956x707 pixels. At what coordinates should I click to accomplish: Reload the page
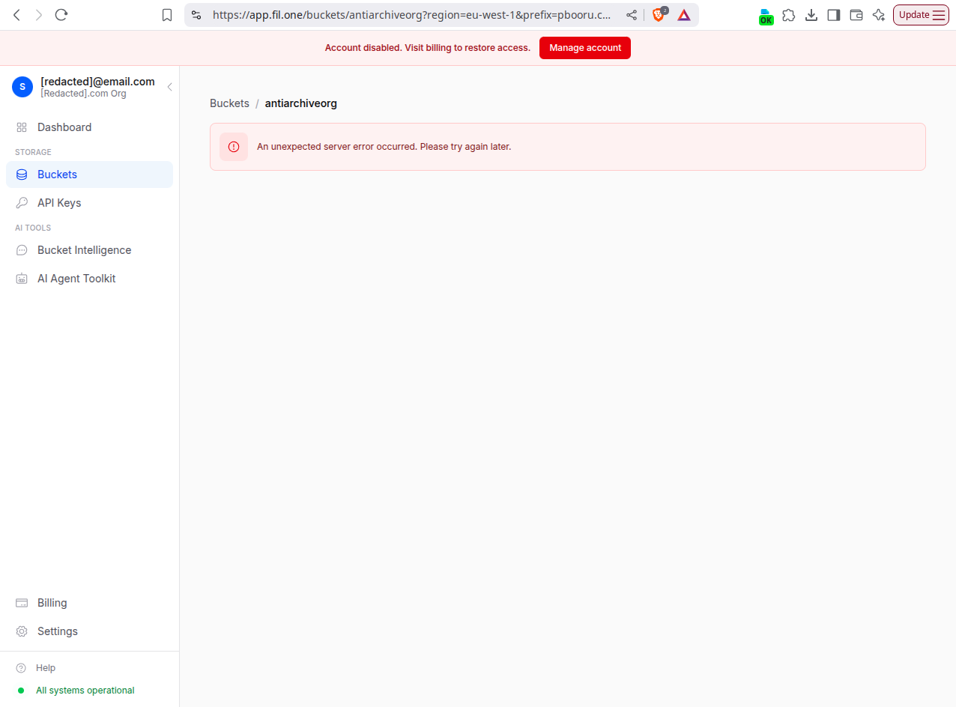point(61,15)
